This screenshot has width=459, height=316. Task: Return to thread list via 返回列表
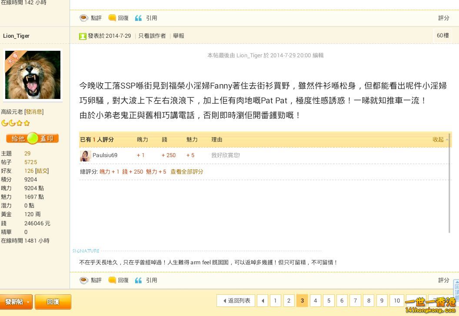pyautogui.click(x=236, y=300)
